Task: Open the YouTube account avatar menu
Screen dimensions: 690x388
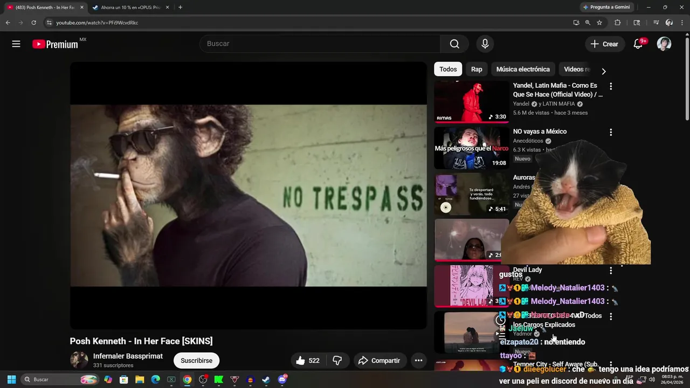Action: [x=664, y=44]
